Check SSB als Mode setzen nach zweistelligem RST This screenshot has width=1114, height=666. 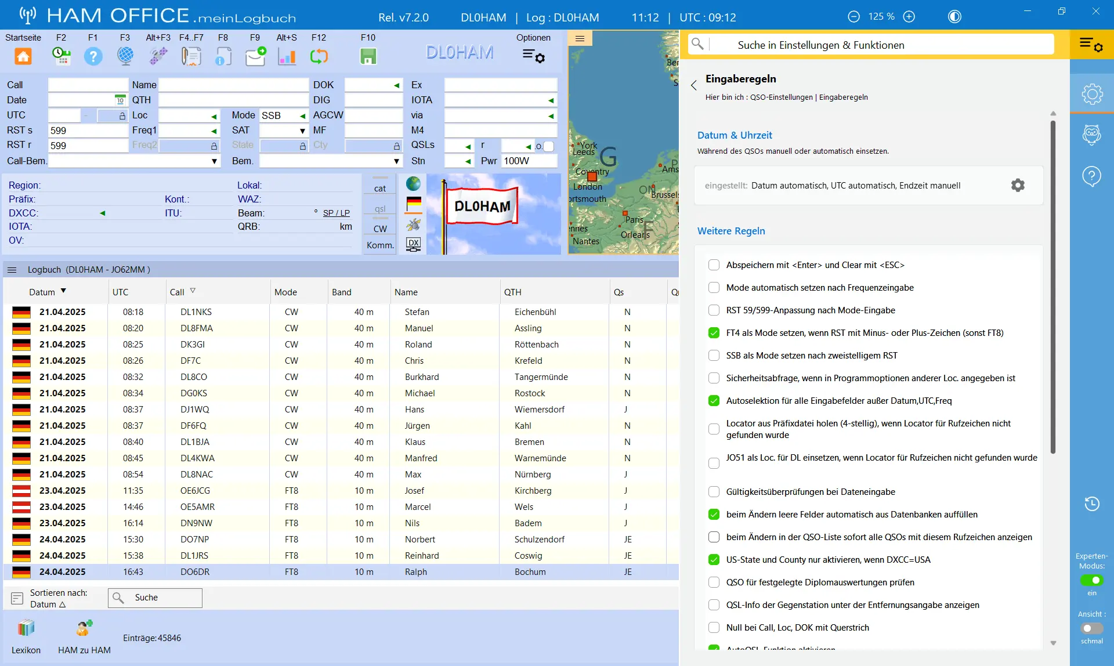(x=714, y=356)
